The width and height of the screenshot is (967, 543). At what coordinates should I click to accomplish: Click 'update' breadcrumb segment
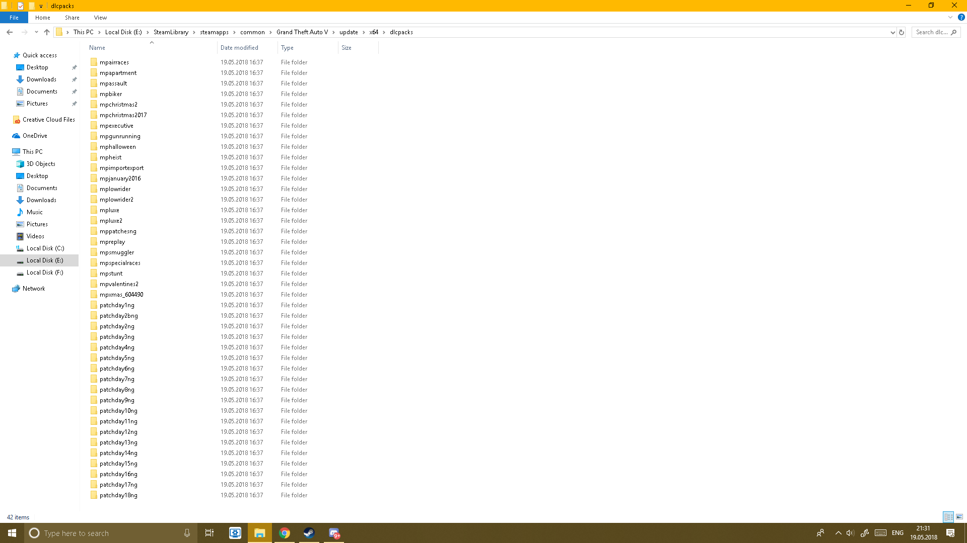349,32
